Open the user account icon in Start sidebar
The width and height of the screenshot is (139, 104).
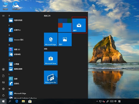click(x=3, y=69)
